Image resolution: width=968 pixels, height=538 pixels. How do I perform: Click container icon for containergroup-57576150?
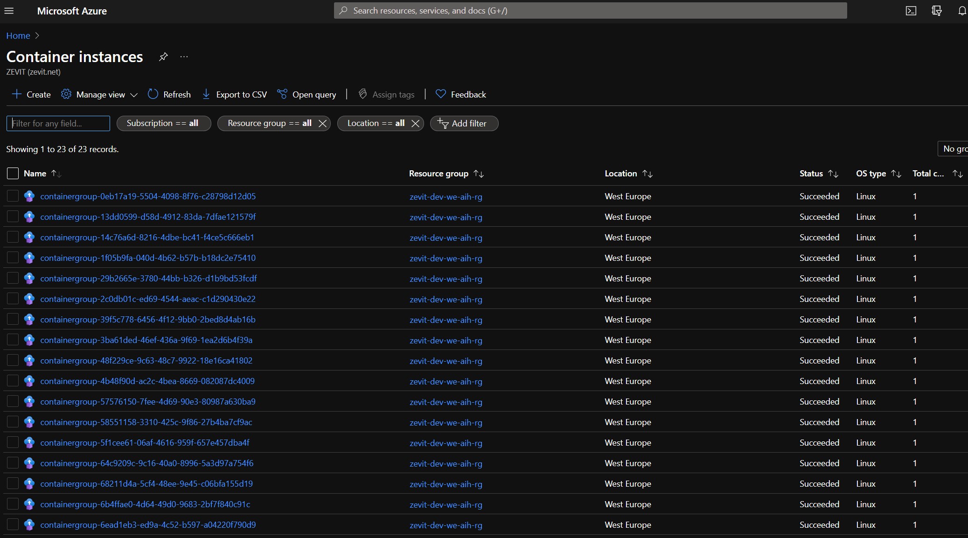[29, 402]
